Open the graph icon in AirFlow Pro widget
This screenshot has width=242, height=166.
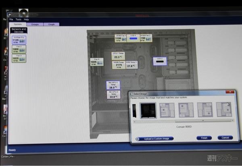click(x=22, y=41)
